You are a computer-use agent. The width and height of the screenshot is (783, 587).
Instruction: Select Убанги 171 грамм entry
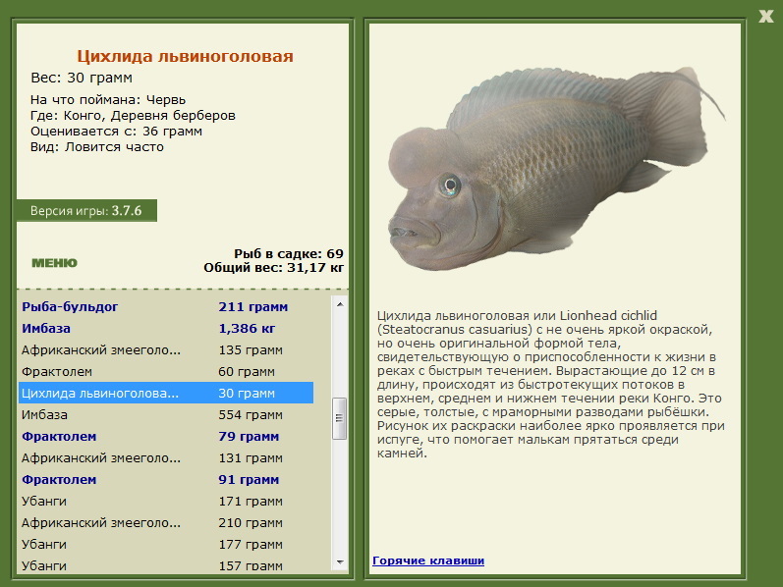click(166, 502)
